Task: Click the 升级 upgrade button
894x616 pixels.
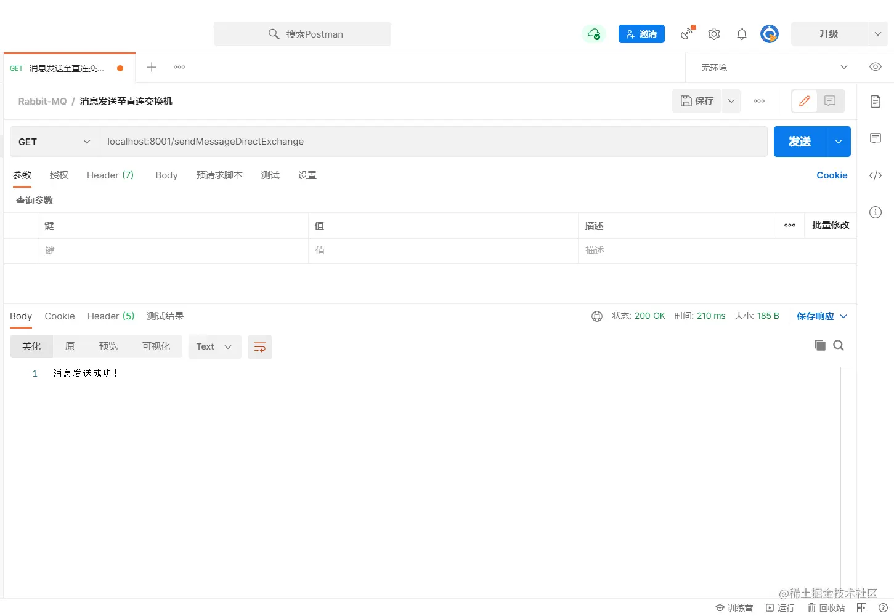Action: coord(829,34)
